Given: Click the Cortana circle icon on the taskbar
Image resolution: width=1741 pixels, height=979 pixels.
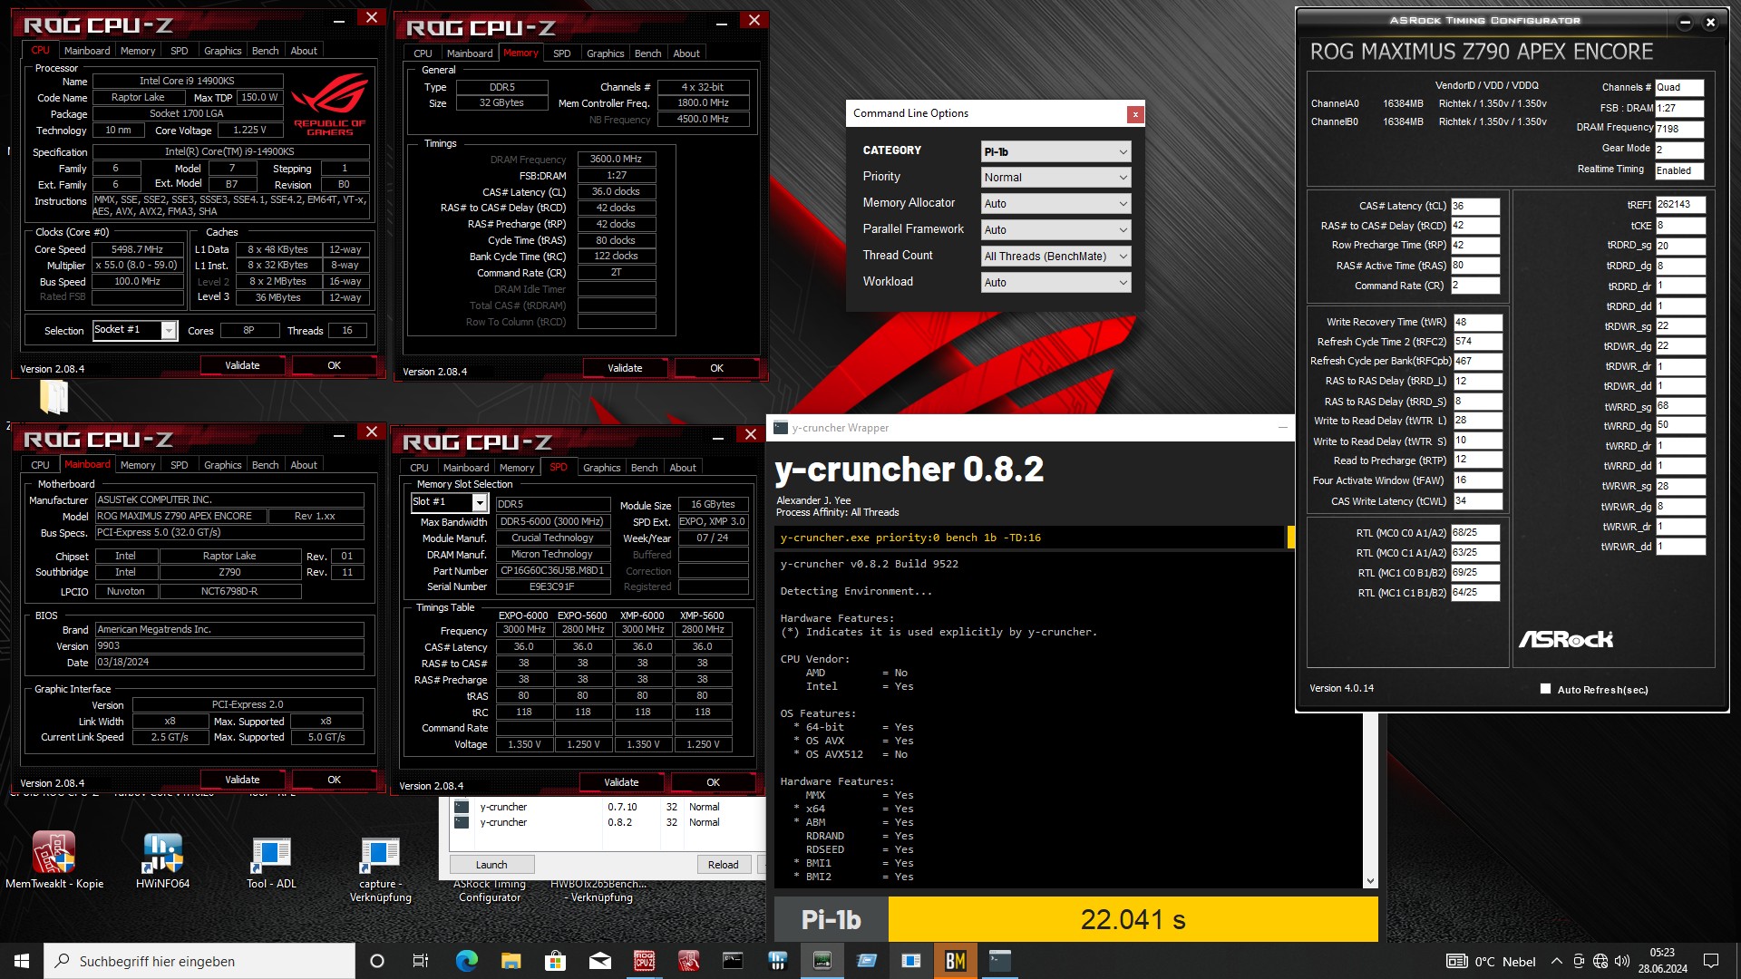Looking at the screenshot, I should pyautogui.click(x=377, y=961).
